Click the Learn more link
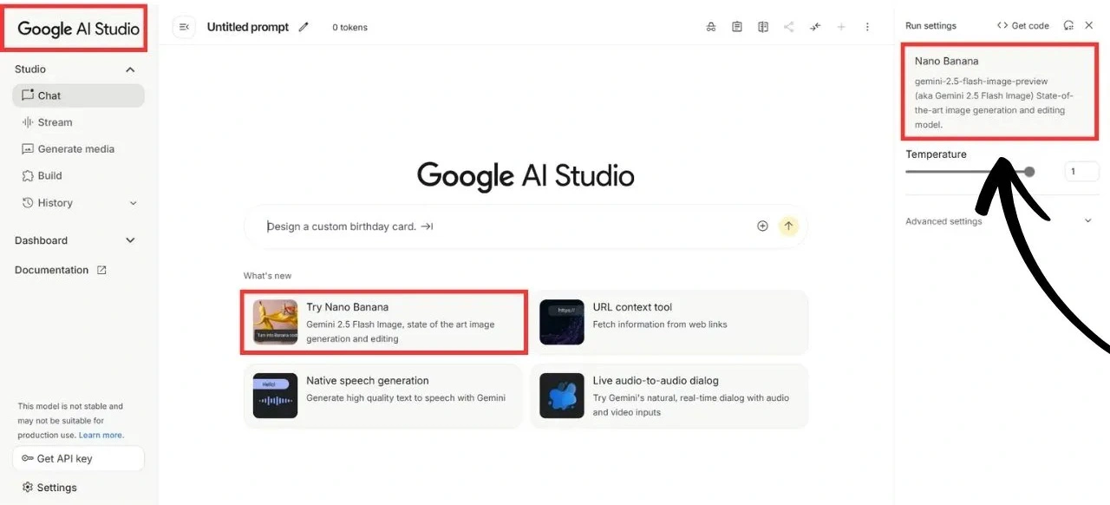The height and width of the screenshot is (505, 1110). [x=101, y=436]
